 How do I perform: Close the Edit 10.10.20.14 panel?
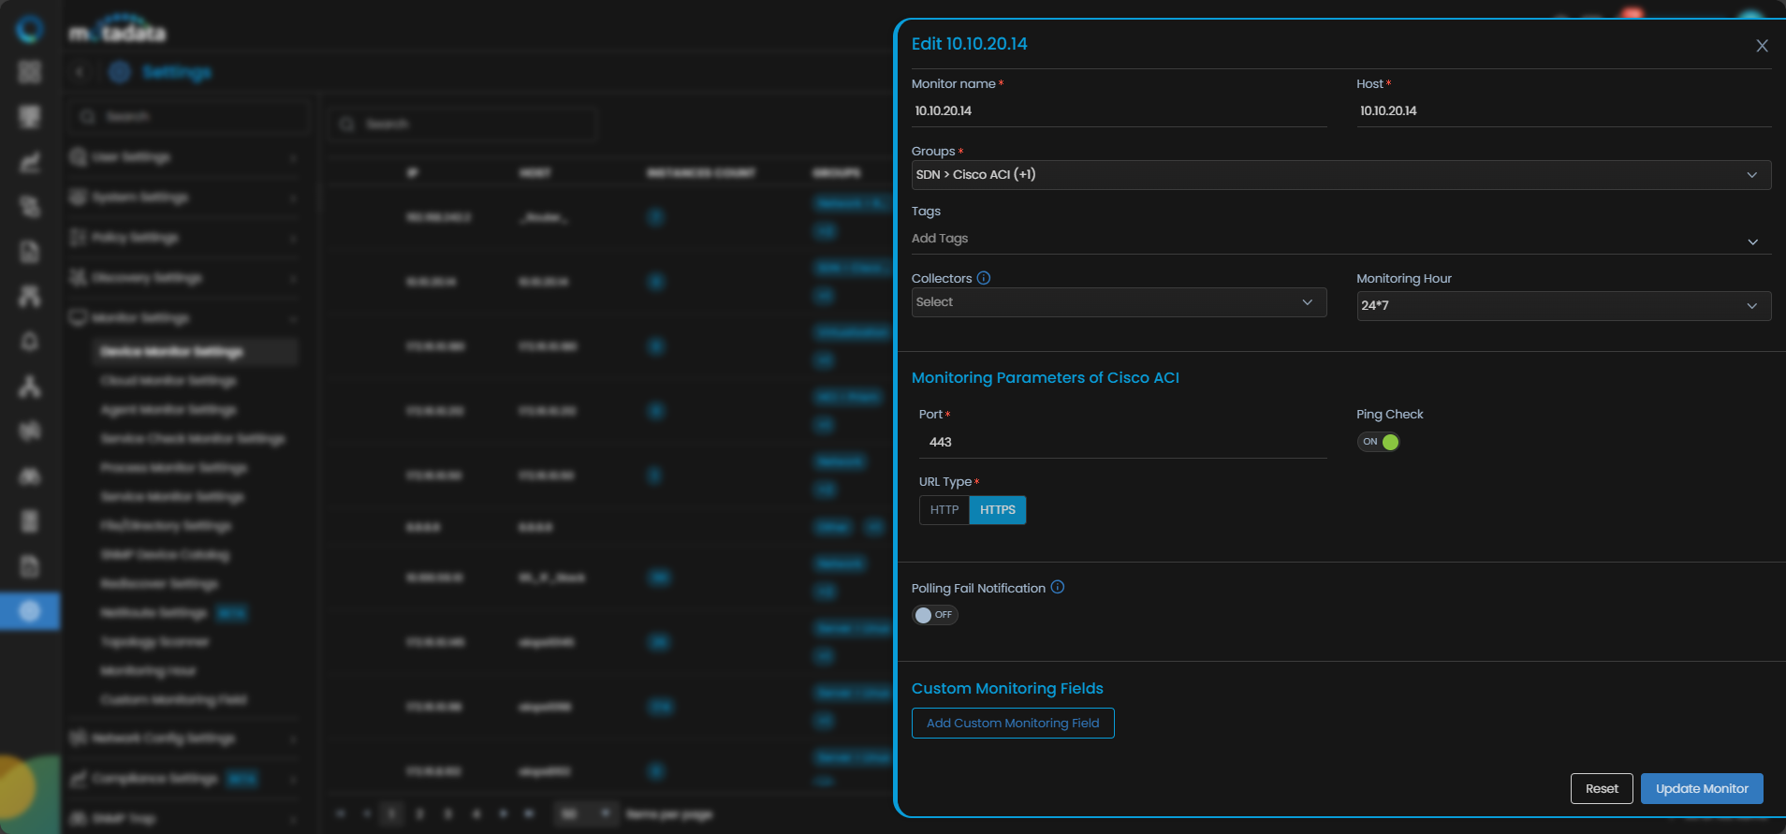pyautogui.click(x=1762, y=46)
